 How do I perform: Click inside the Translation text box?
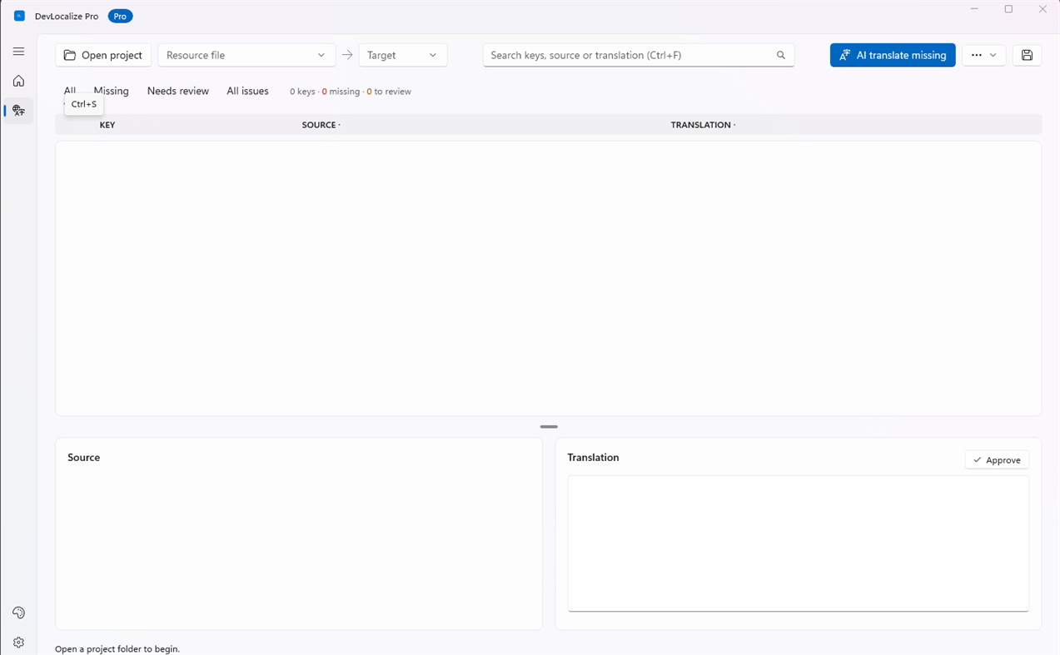tap(799, 543)
